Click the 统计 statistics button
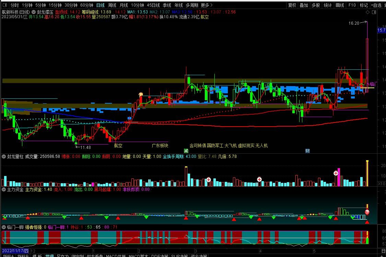Viewport: 386px width, 257px height. (x=328, y=5)
